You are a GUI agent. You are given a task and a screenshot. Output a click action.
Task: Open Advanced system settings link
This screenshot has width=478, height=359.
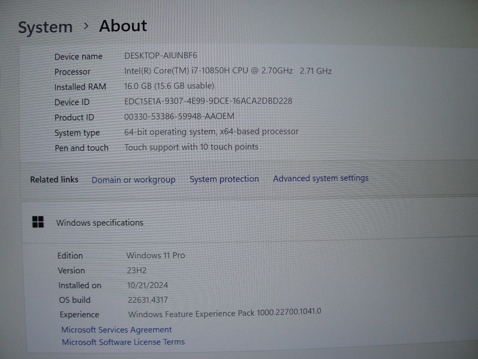pos(321,178)
